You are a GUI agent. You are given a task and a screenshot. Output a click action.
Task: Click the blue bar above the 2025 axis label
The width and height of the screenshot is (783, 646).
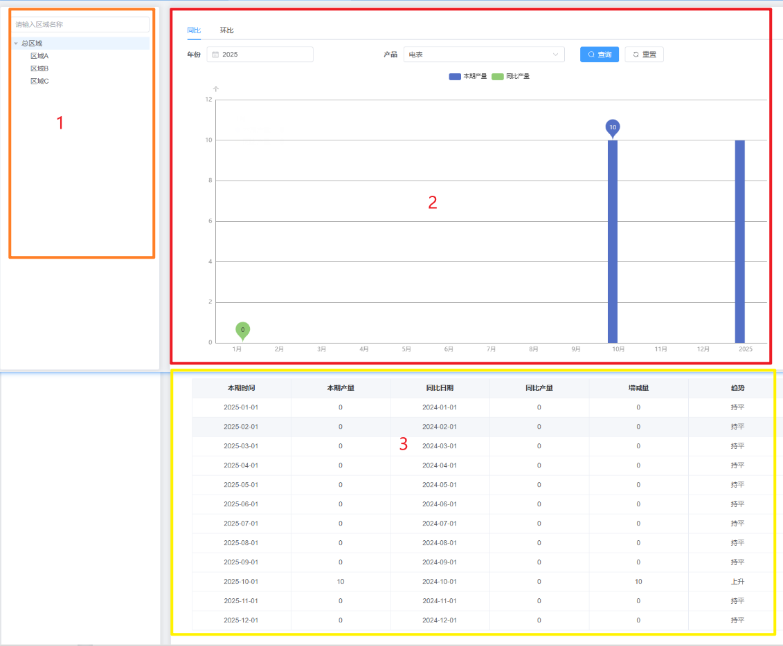click(x=739, y=241)
